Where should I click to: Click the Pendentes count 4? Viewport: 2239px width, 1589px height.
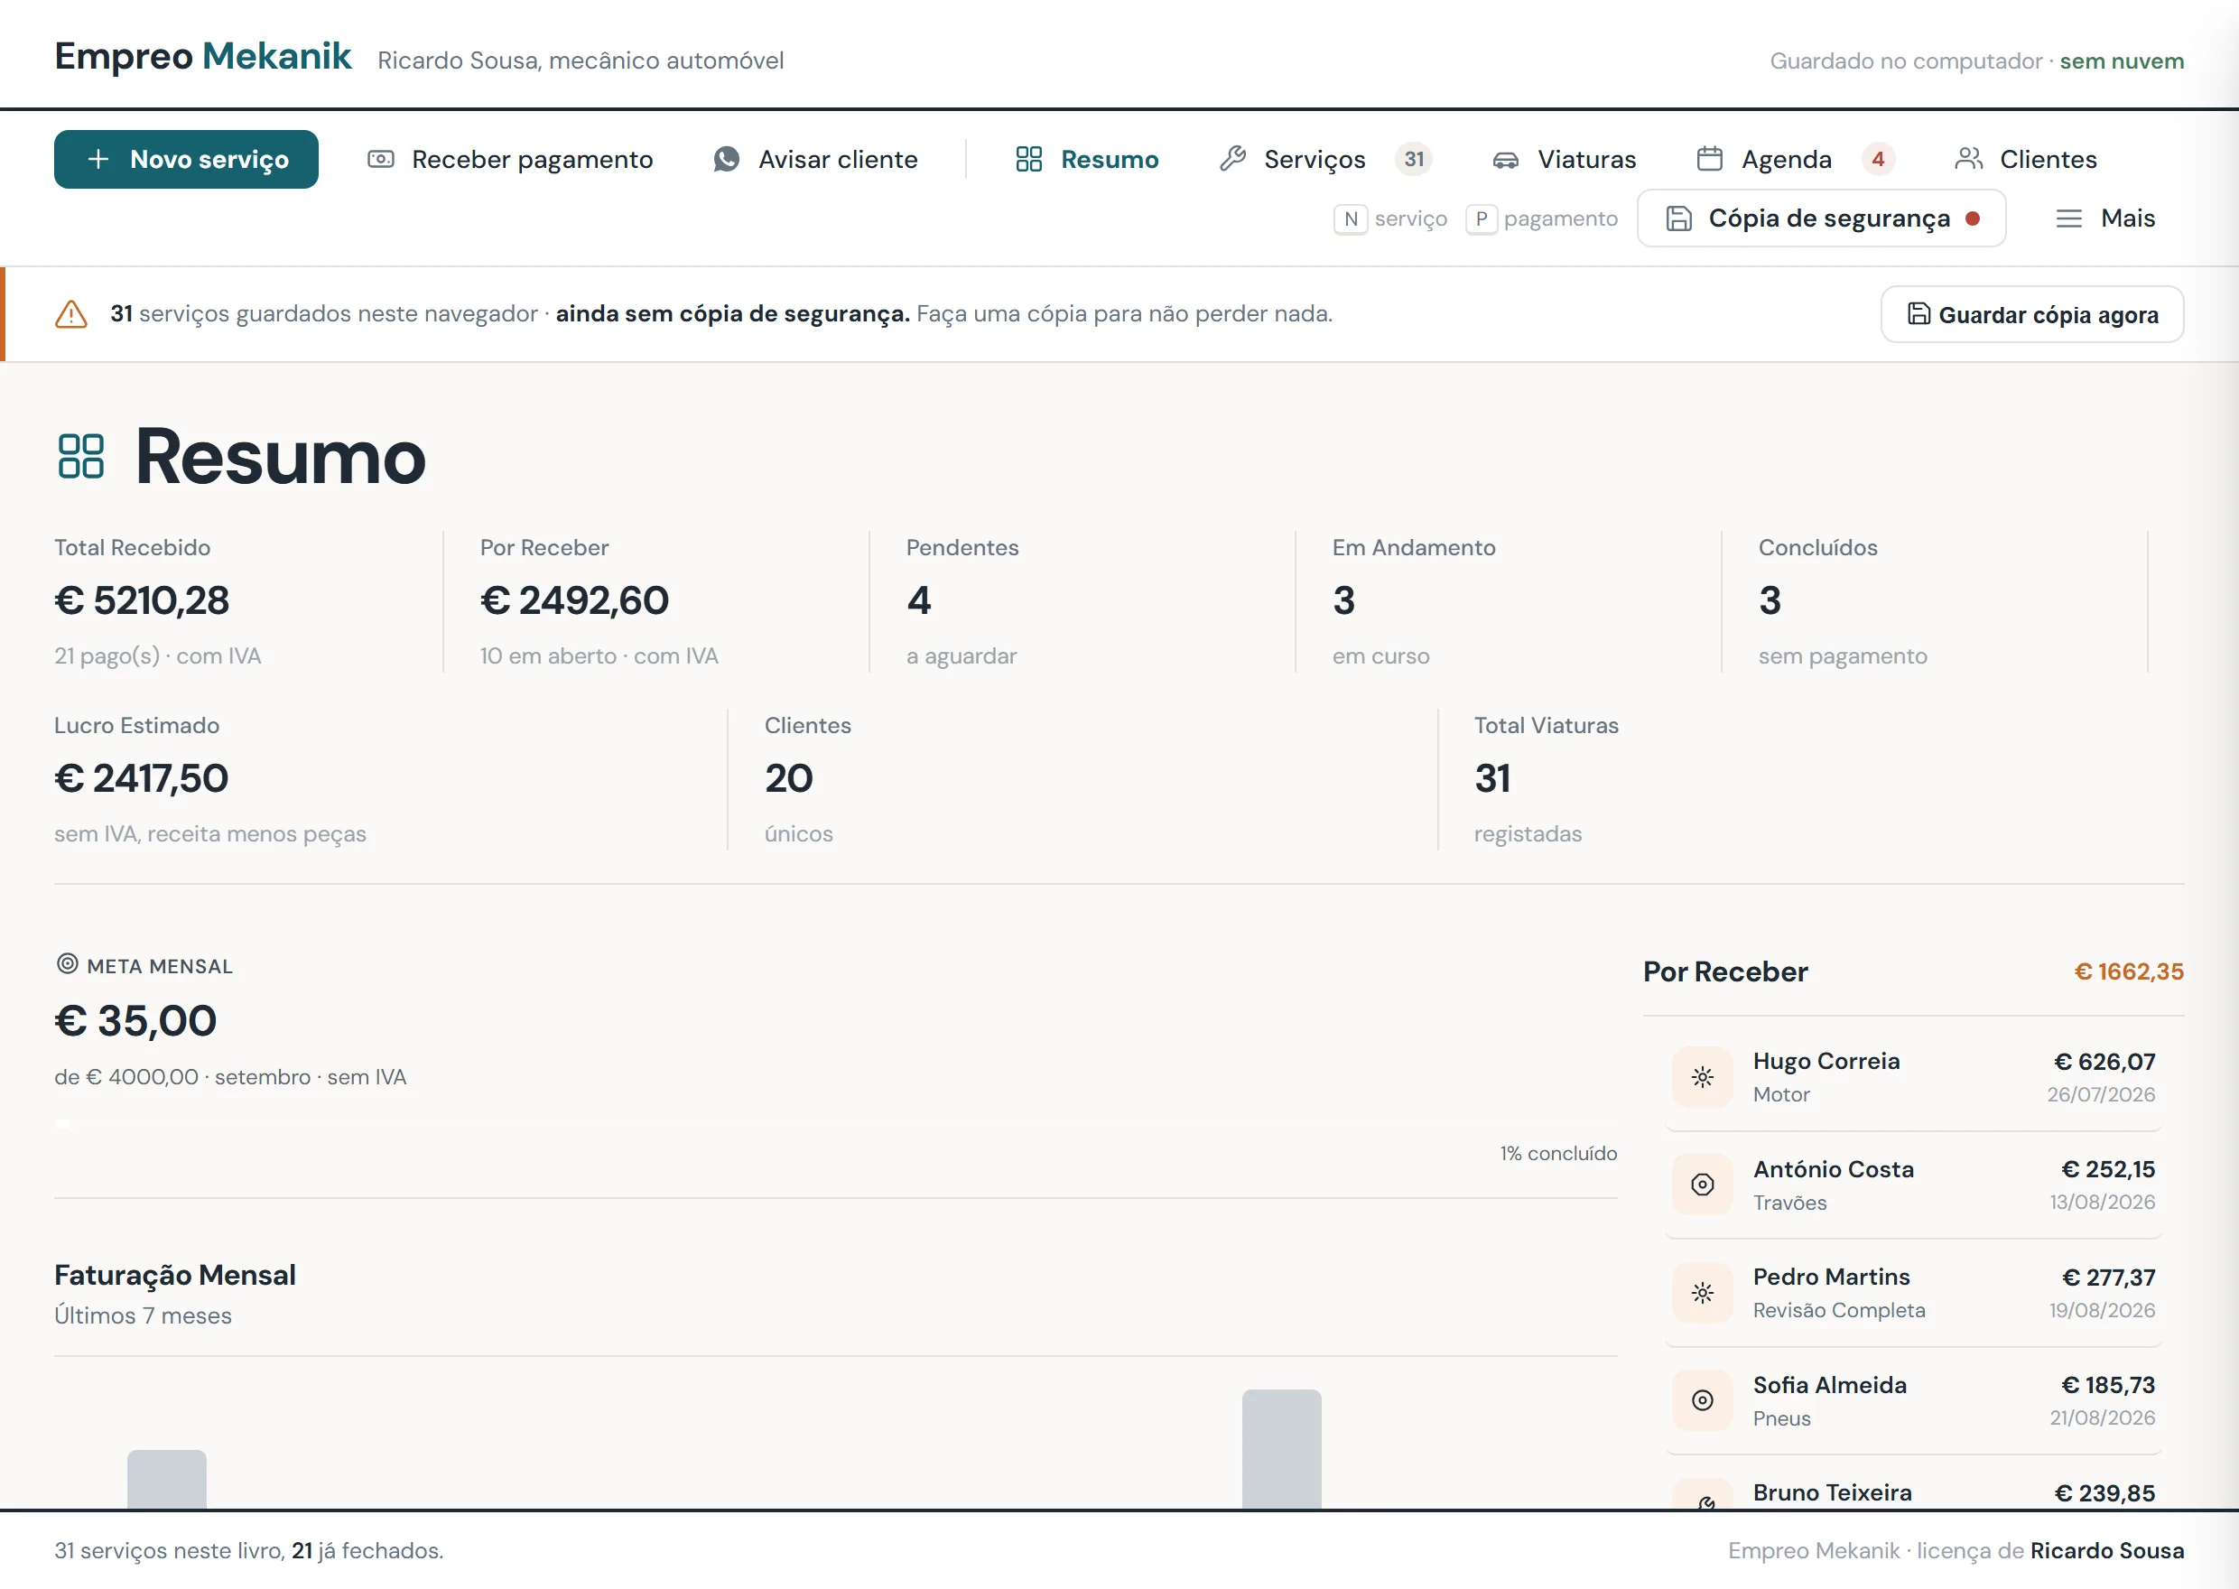point(918,599)
